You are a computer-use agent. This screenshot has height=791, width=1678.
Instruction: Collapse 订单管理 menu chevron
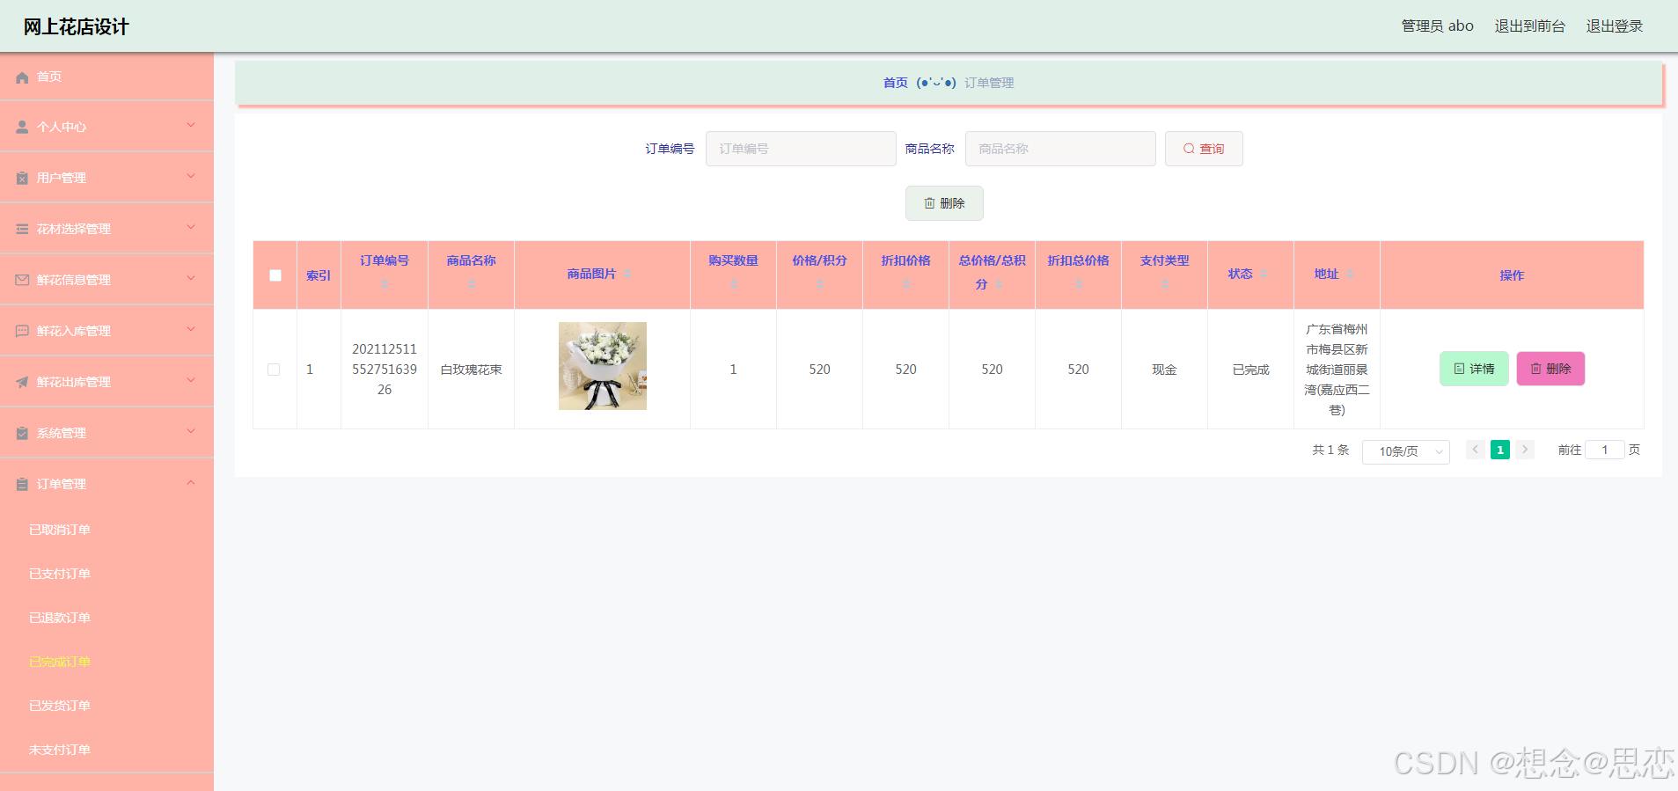pos(191,483)
